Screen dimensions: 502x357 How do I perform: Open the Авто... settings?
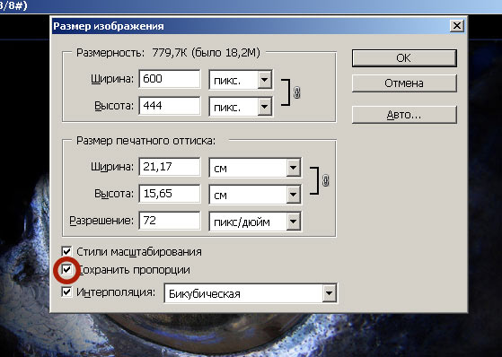click(x=404, y=115)
